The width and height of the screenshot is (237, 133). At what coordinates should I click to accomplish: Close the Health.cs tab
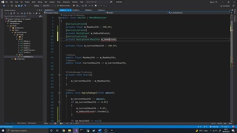tap(70, 10)
